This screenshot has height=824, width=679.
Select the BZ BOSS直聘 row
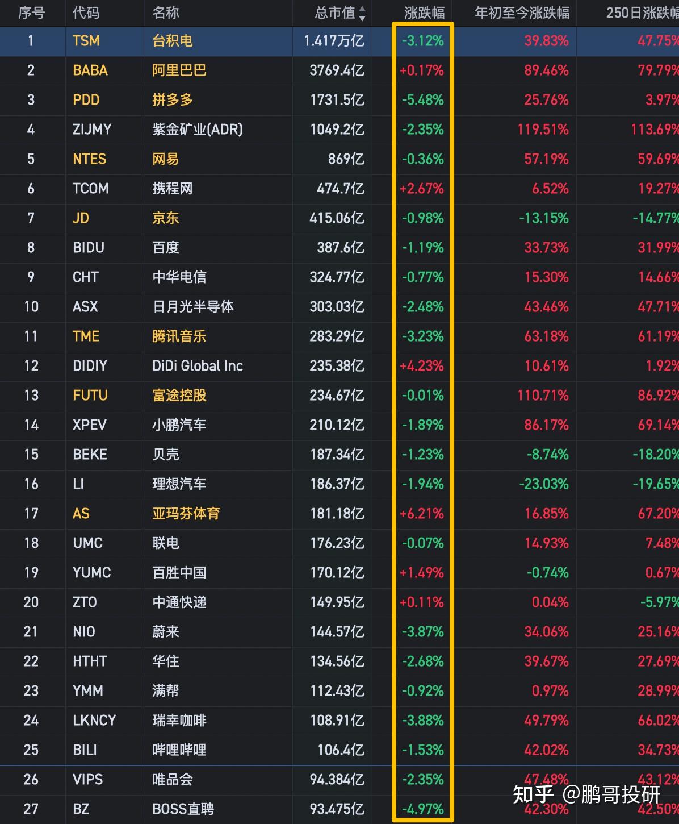[170, 809]
